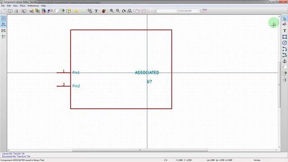Click the yellow undo icon
The image size is (288, 162).
click(x=76, y=11)
